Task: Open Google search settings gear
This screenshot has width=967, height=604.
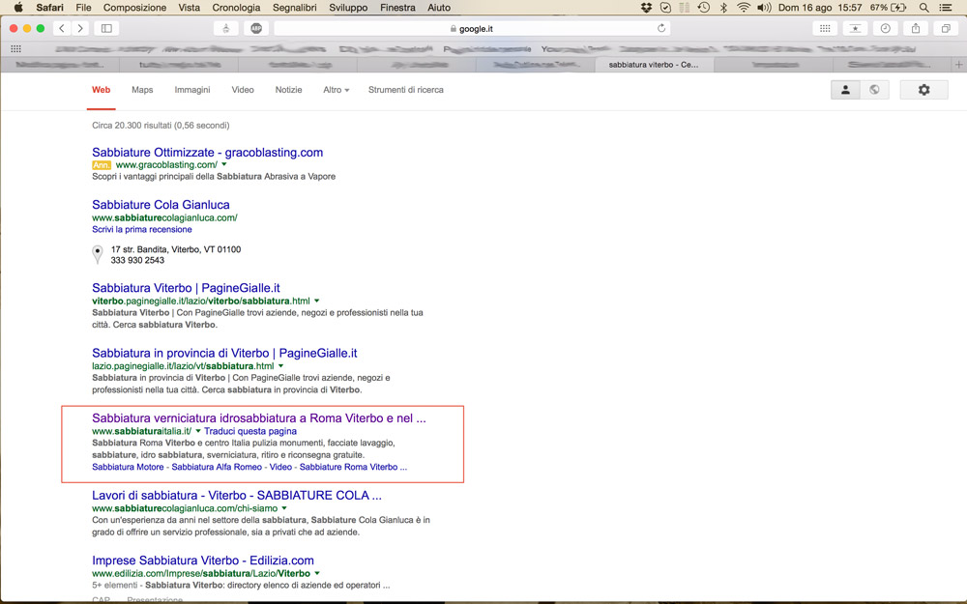Action: click(923, 90)
